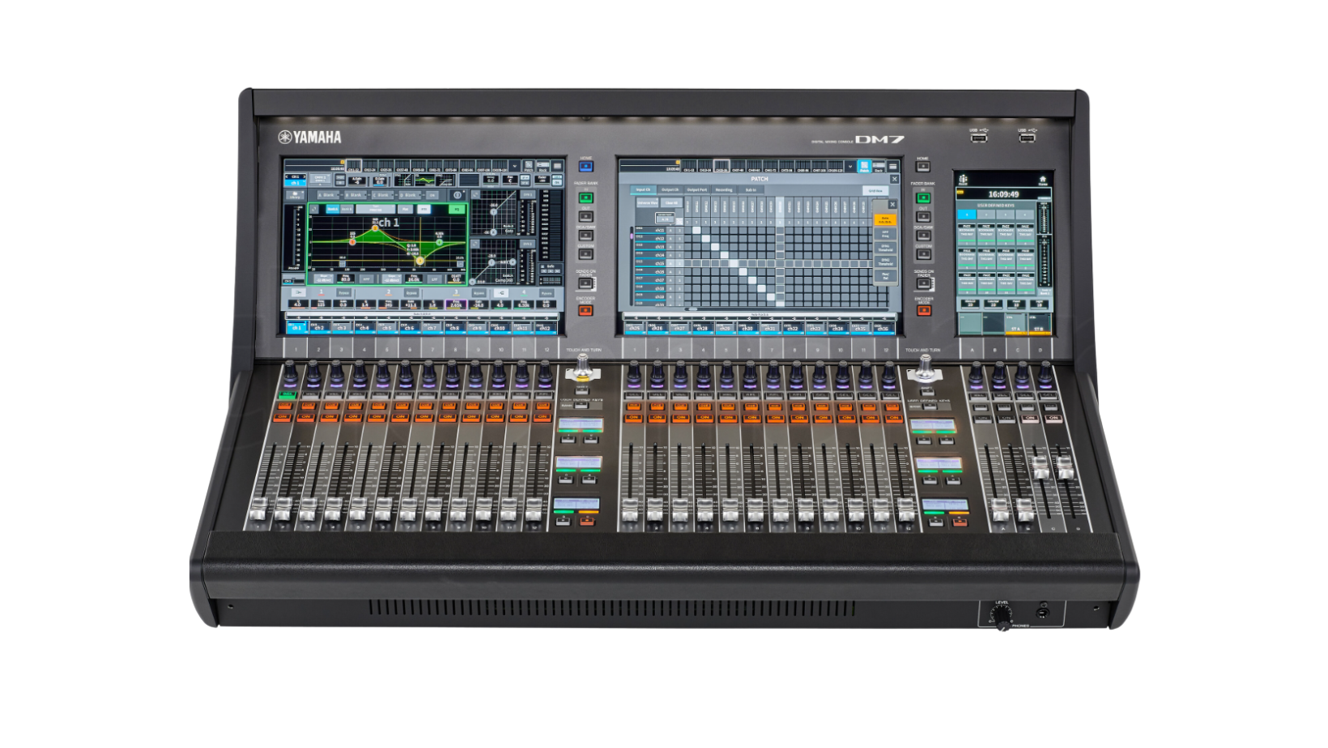The height and width of the screenshot is (748, 1328).
Task: Open the Library icon on the ch 1 screen
Action: coord(295,195)
